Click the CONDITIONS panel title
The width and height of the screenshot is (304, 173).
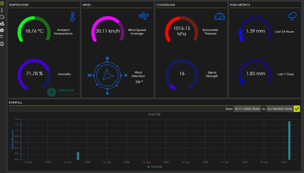[x=166, y=5]
